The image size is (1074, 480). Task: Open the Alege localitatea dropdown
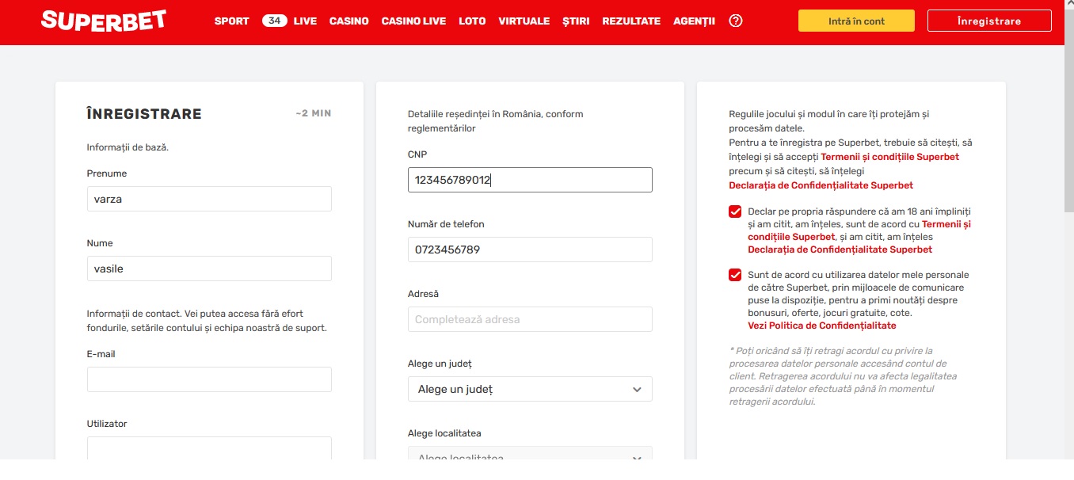pyautogui.click(x=530, y=453)
